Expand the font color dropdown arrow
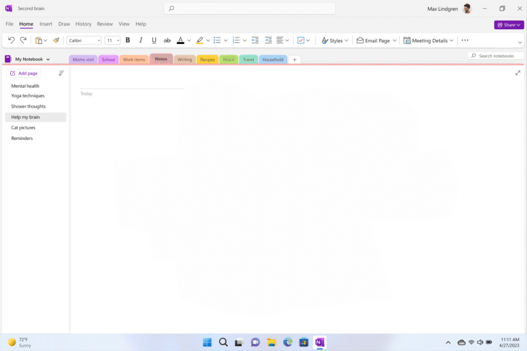Image resolution: width=527 pixels, height=351 pixels. point(189,41)
